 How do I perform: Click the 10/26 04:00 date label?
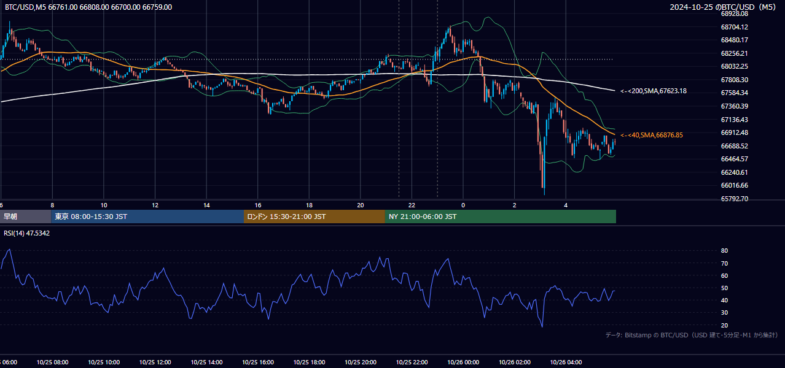coord(566,362)
